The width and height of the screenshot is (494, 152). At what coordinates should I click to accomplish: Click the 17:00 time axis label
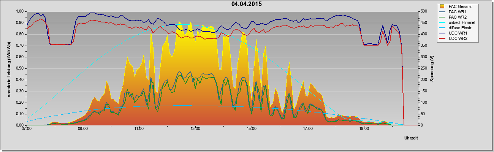click(x=308, y=129)
